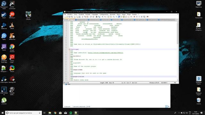Open the Cheat Engine desktop icon

click(4, 80)
